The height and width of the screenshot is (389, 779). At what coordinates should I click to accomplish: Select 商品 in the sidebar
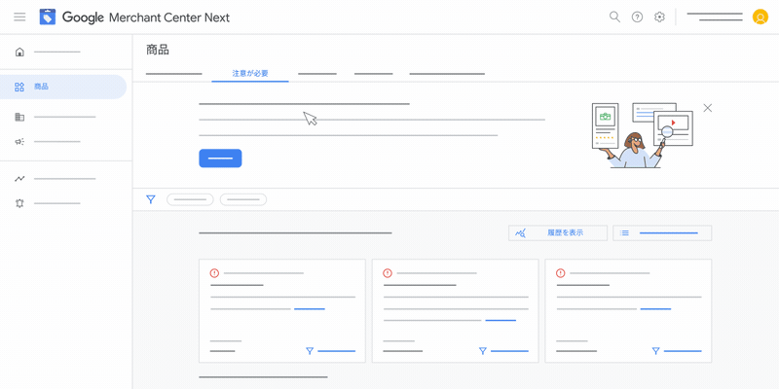tap(63, 87)
